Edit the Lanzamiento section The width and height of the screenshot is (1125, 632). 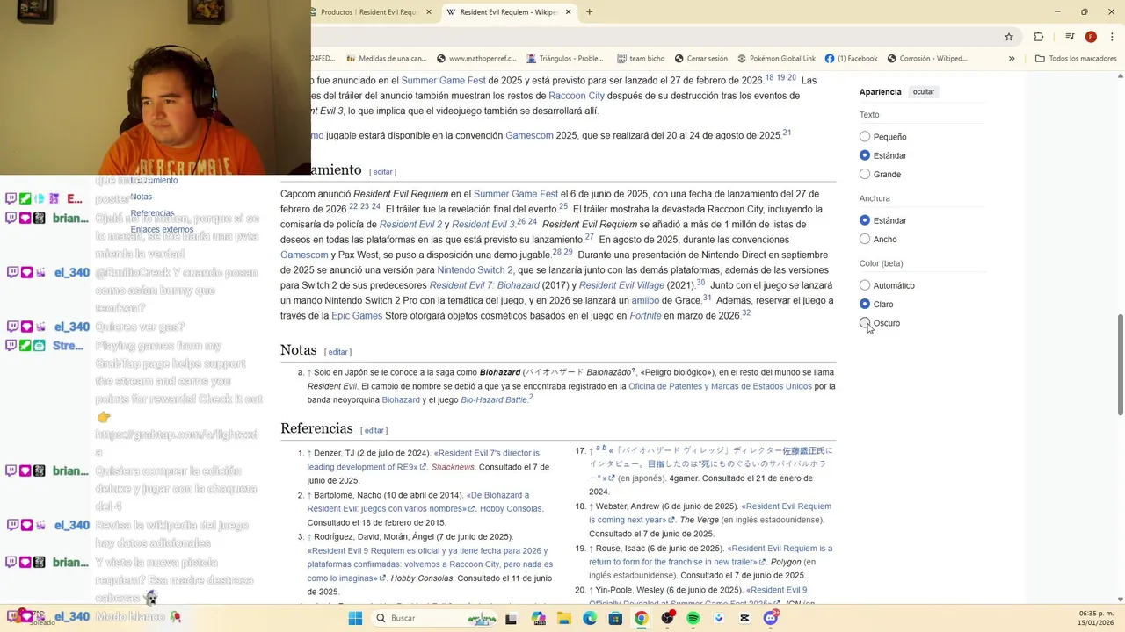[382, 172]
